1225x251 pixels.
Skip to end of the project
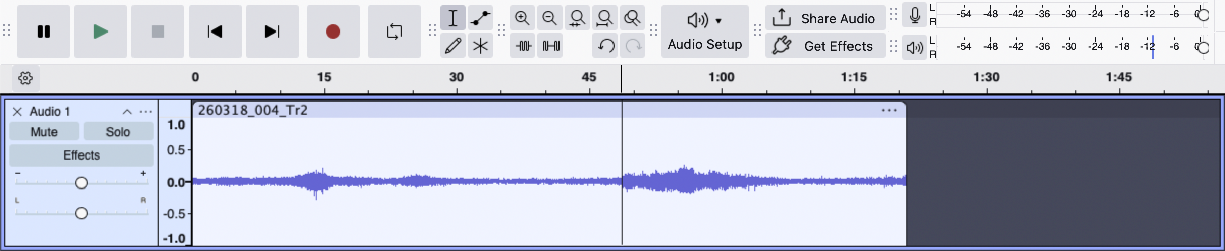tap(272, 32)
